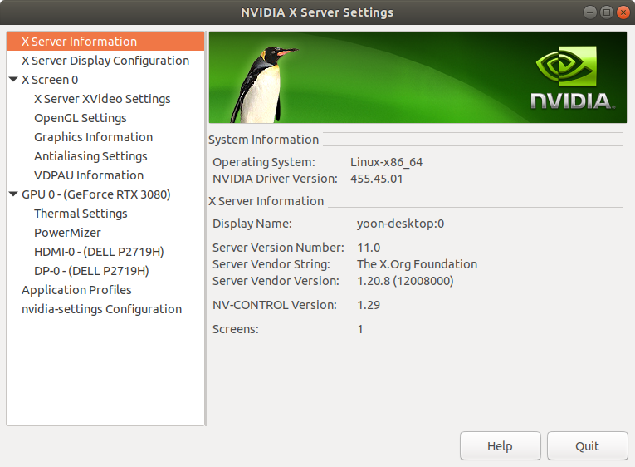Screen dimensions: 635x467
Task: Minimize the window via title bar icon
Action: (590, 12)
